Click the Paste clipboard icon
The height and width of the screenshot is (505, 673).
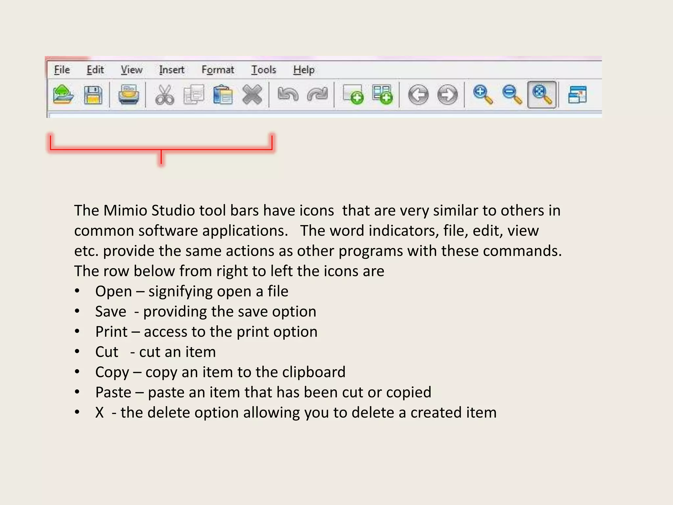(x=223, y=95)
